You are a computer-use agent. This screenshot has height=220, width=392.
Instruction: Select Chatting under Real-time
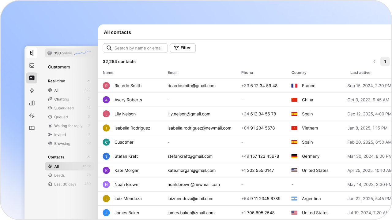[61, 99]
